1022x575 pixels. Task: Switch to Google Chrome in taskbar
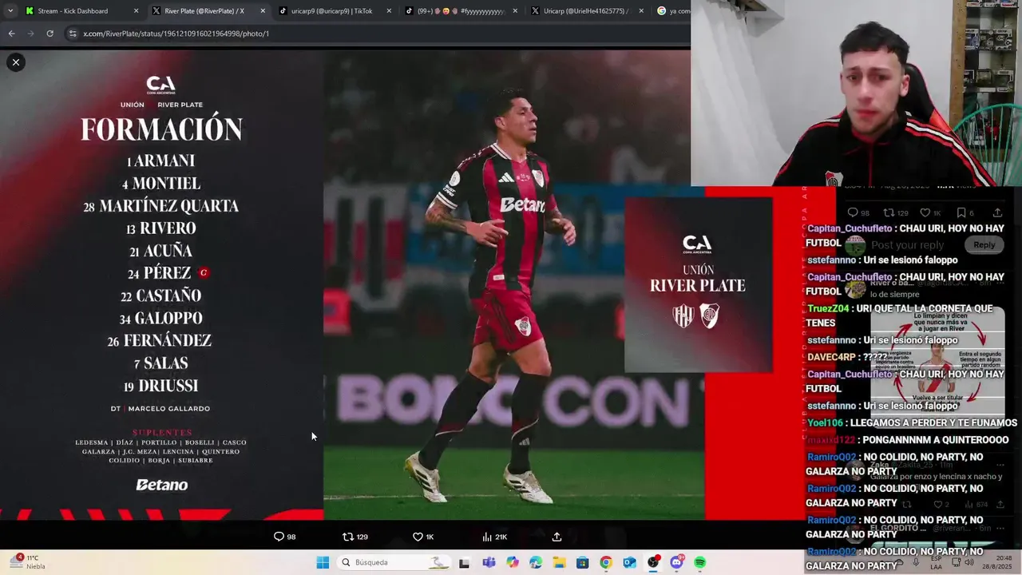pos(606,562)
